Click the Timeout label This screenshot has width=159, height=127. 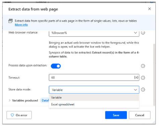coord(14,77)
